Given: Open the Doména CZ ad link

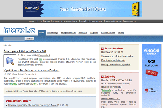Looking at the screenshot, I should 107,52.
